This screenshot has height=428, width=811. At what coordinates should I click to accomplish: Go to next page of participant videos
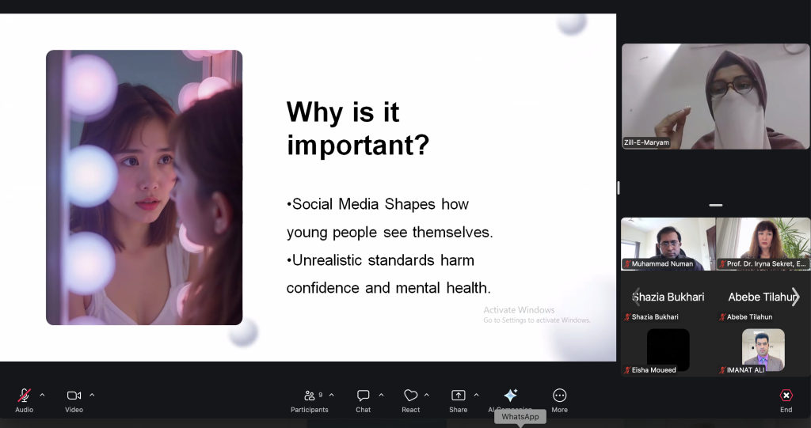point(795,297)
